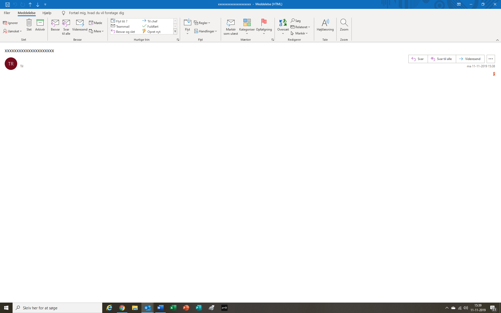
Task: Click the Windows taskbar search field
Action: pos(57,308)
